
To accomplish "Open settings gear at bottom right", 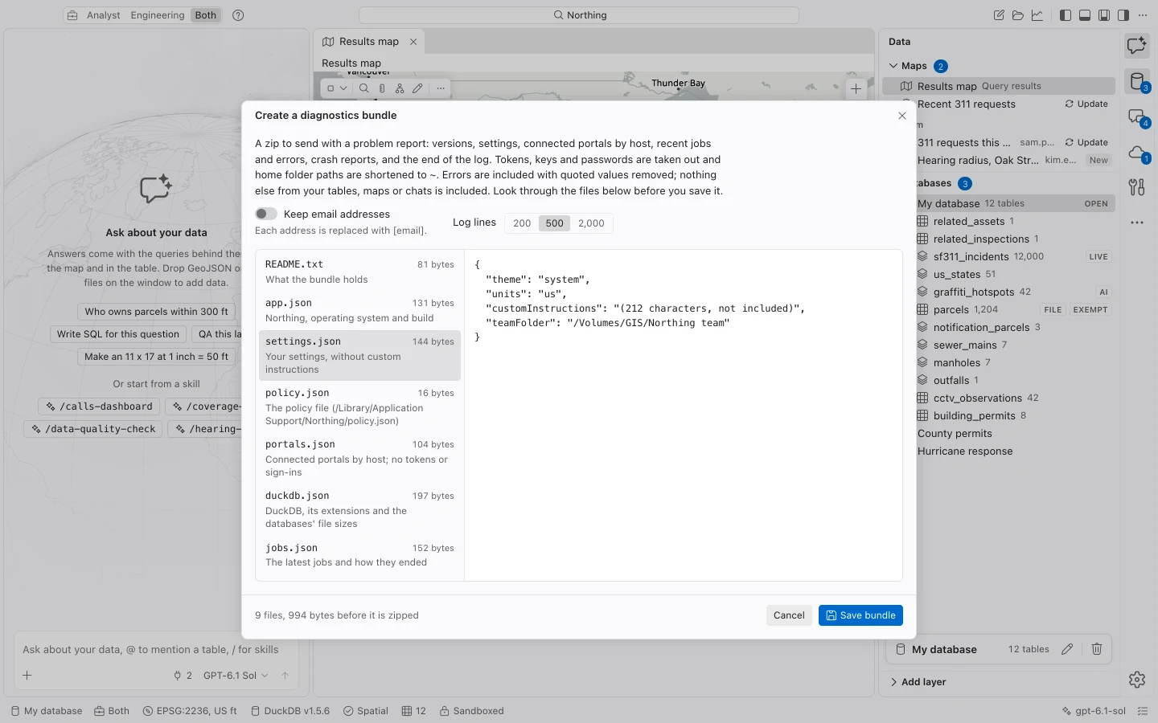I will coord(1136,680).
